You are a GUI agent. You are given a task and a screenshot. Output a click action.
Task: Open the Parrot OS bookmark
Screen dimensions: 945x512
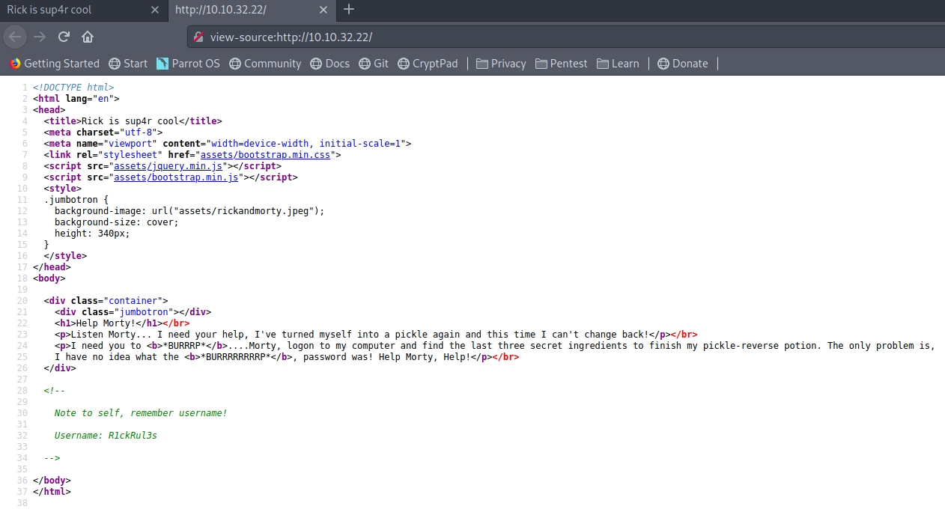coord(188,64)
